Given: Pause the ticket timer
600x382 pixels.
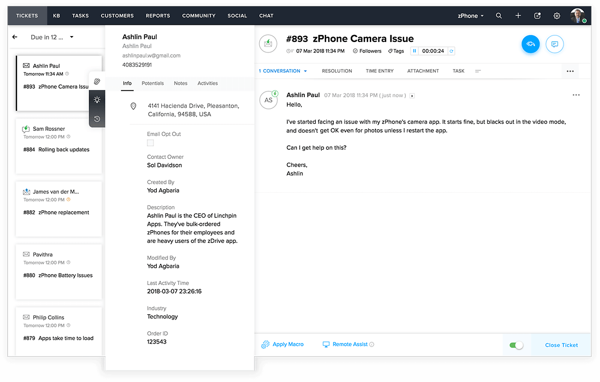Looking at the screenshot, I should point(414,51).
